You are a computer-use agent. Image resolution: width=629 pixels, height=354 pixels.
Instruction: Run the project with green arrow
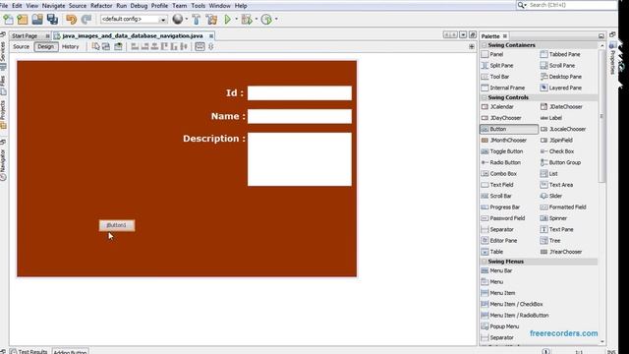click(228, 19)
